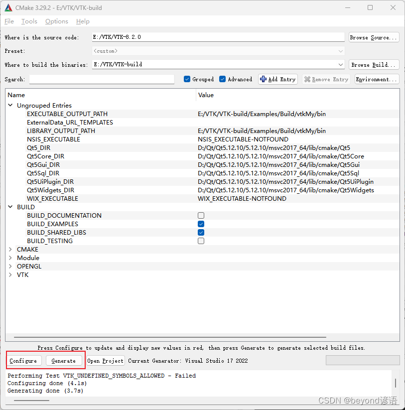Image resolution: width=405 pixels, height=410 pixels.
Task: Expand the CMAKE group
Action: click(10, 250)
